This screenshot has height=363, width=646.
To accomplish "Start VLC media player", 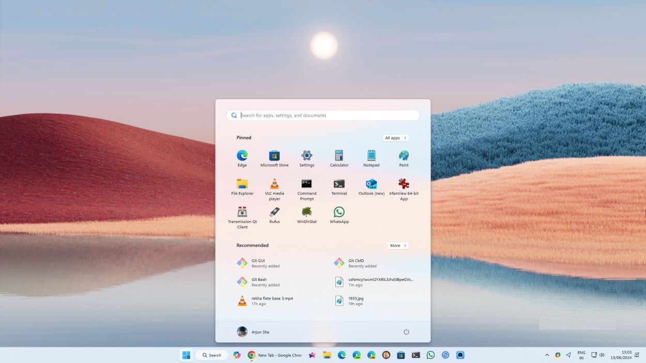I will point(274,185).
